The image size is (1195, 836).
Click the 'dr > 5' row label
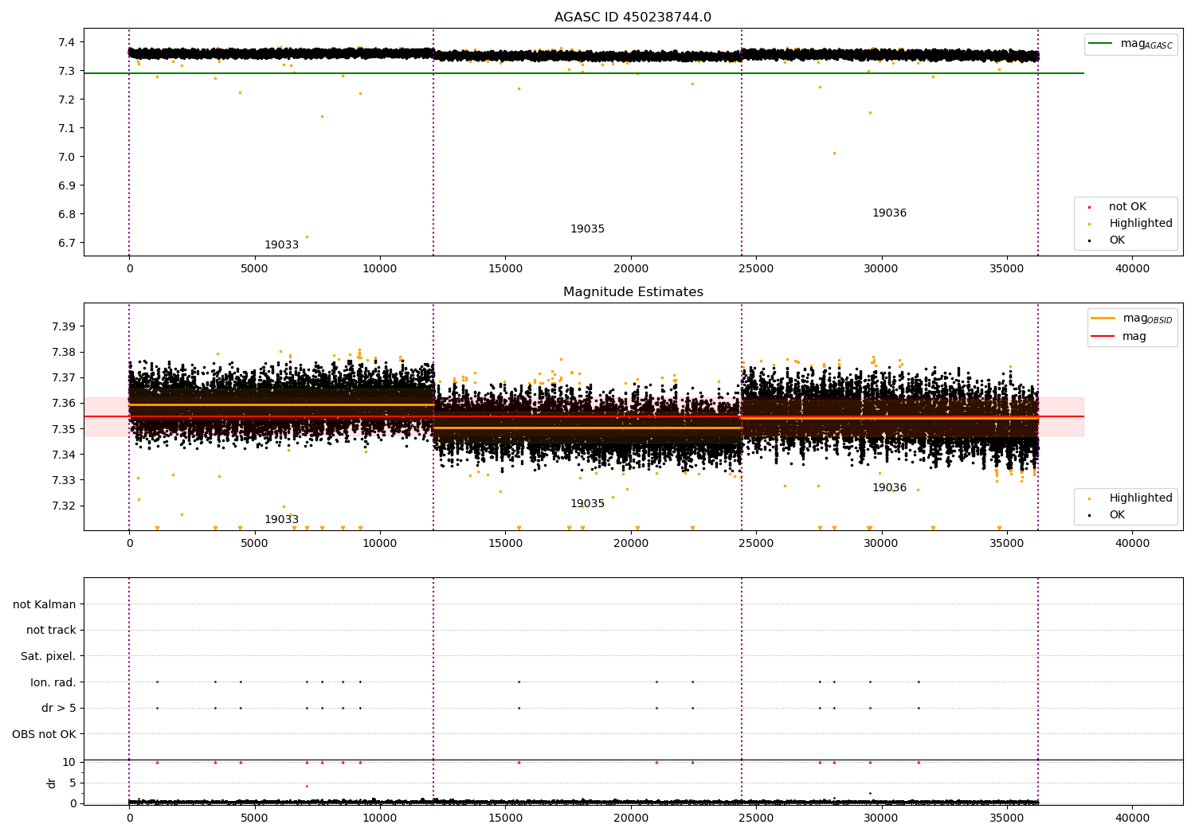coord(59,709)
